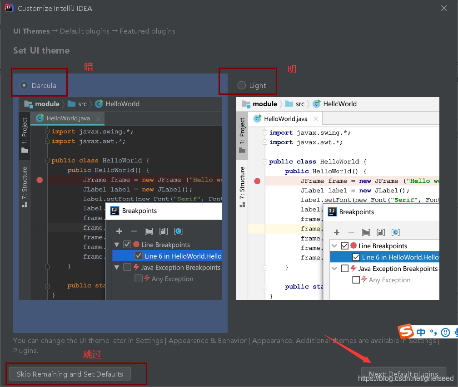Collapse Java Exception Breakpoints in Darcula preview

pyautogui.click(x=117, y=267)
